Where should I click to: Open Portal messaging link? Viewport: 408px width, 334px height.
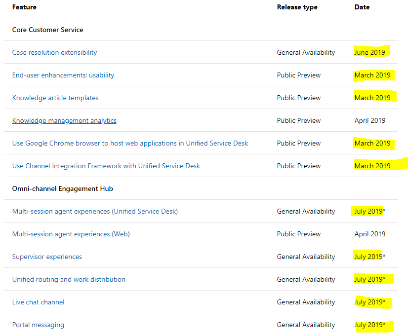click(38, 325)
